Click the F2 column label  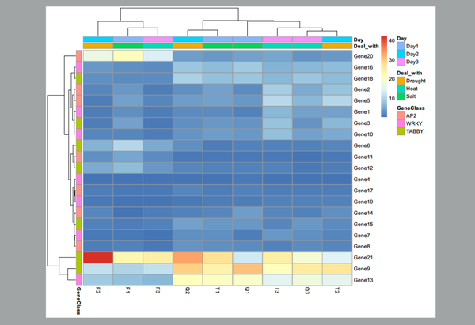(98, 290)
